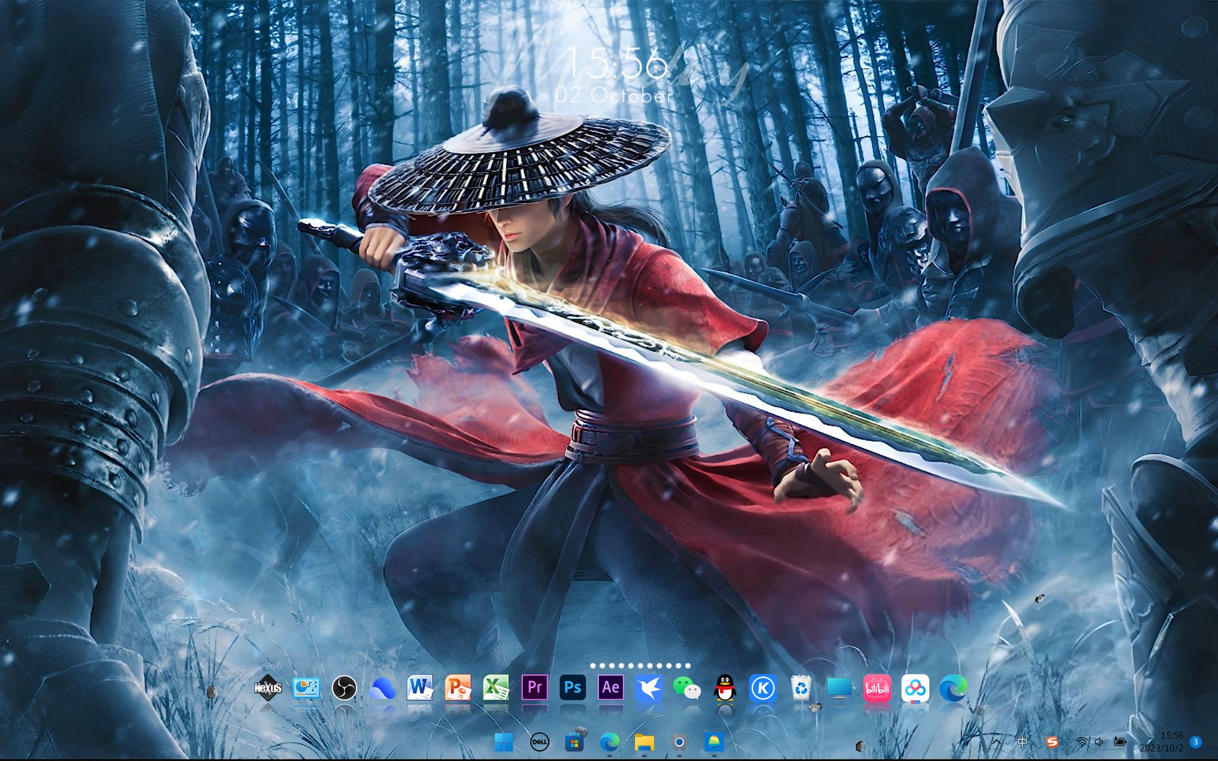
Task: Expand the hidden system tray icons chevron
Action: tap(996, 741)
